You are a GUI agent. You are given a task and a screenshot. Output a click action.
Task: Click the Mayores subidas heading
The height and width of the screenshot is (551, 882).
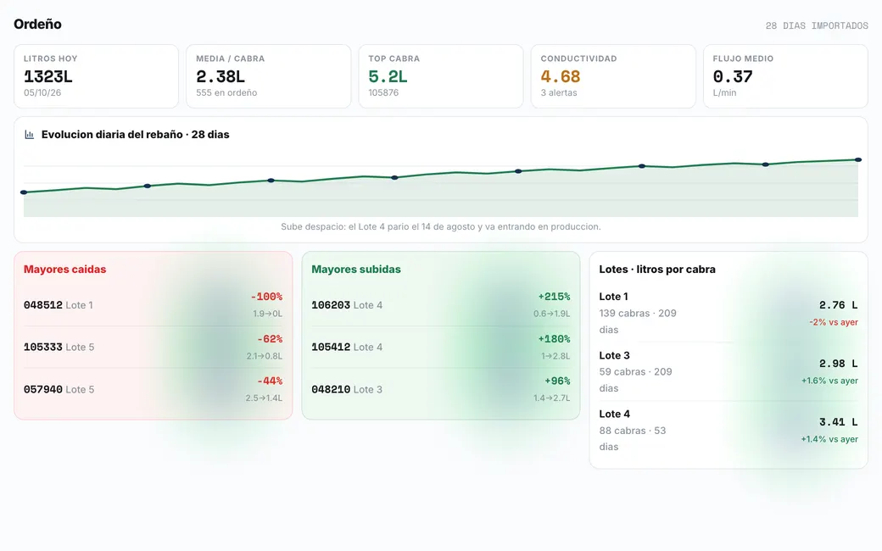[356, 270]
